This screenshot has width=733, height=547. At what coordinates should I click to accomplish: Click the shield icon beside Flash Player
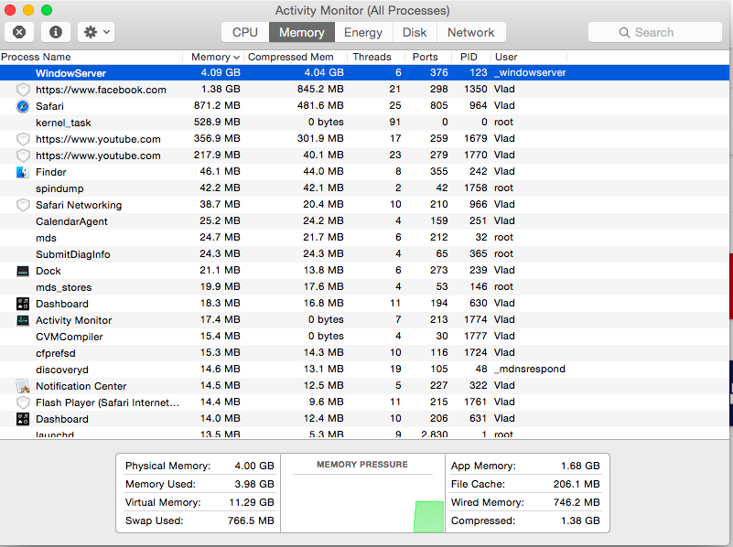coord(23,402)
